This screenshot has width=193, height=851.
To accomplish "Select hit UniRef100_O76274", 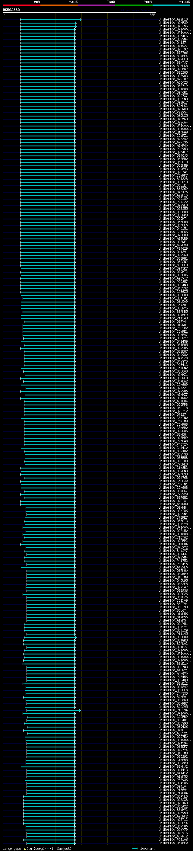I will pos(173,415).
